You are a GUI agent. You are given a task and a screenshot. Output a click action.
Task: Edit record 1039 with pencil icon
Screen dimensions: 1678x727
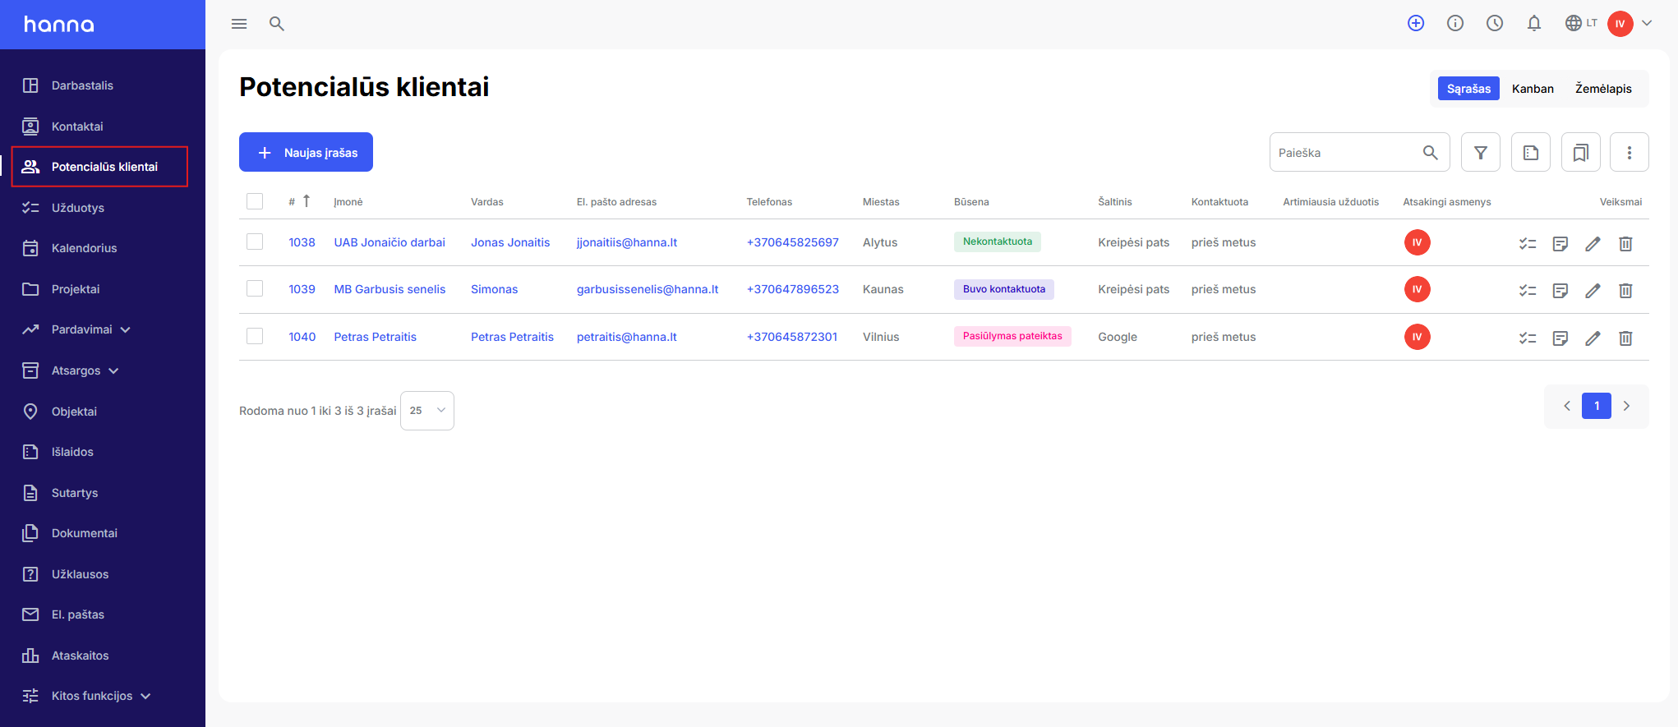coord(1593,291)
